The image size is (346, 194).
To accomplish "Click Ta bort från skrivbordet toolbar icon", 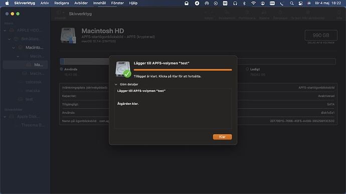I will (308, 13).
